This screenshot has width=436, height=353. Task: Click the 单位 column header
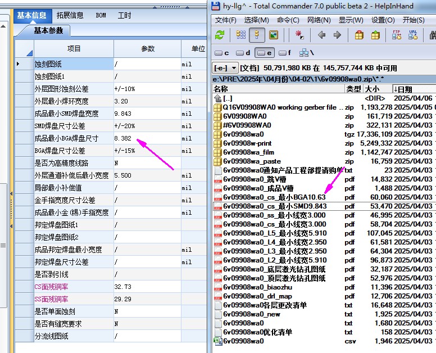tap(194, 49)
